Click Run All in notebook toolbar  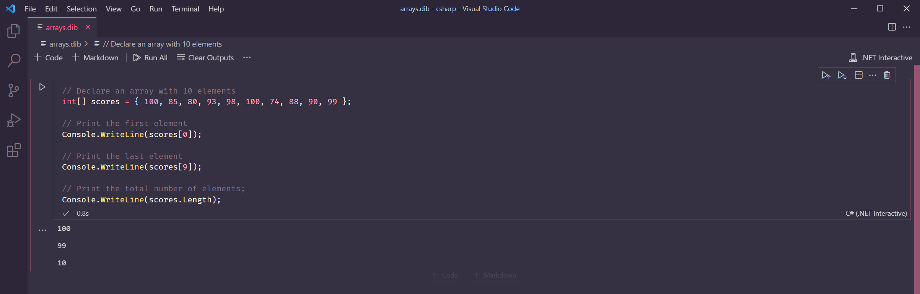click(x=150, y=58)
